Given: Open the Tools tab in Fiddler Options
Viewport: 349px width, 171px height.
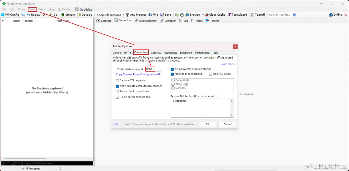Looking at the screenshot, I should pyautogui.click(x=215, y=53).
